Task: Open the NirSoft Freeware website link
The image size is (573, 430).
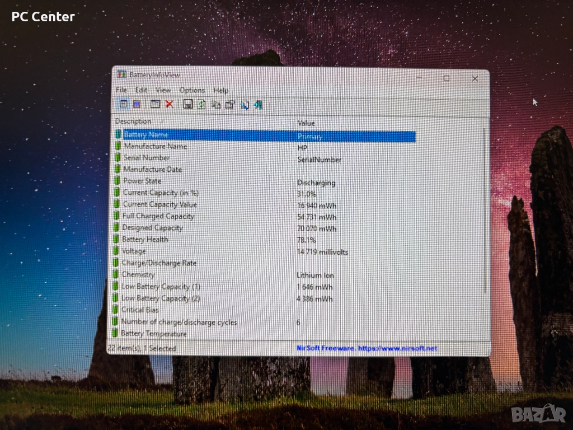Action: point(367,348)
